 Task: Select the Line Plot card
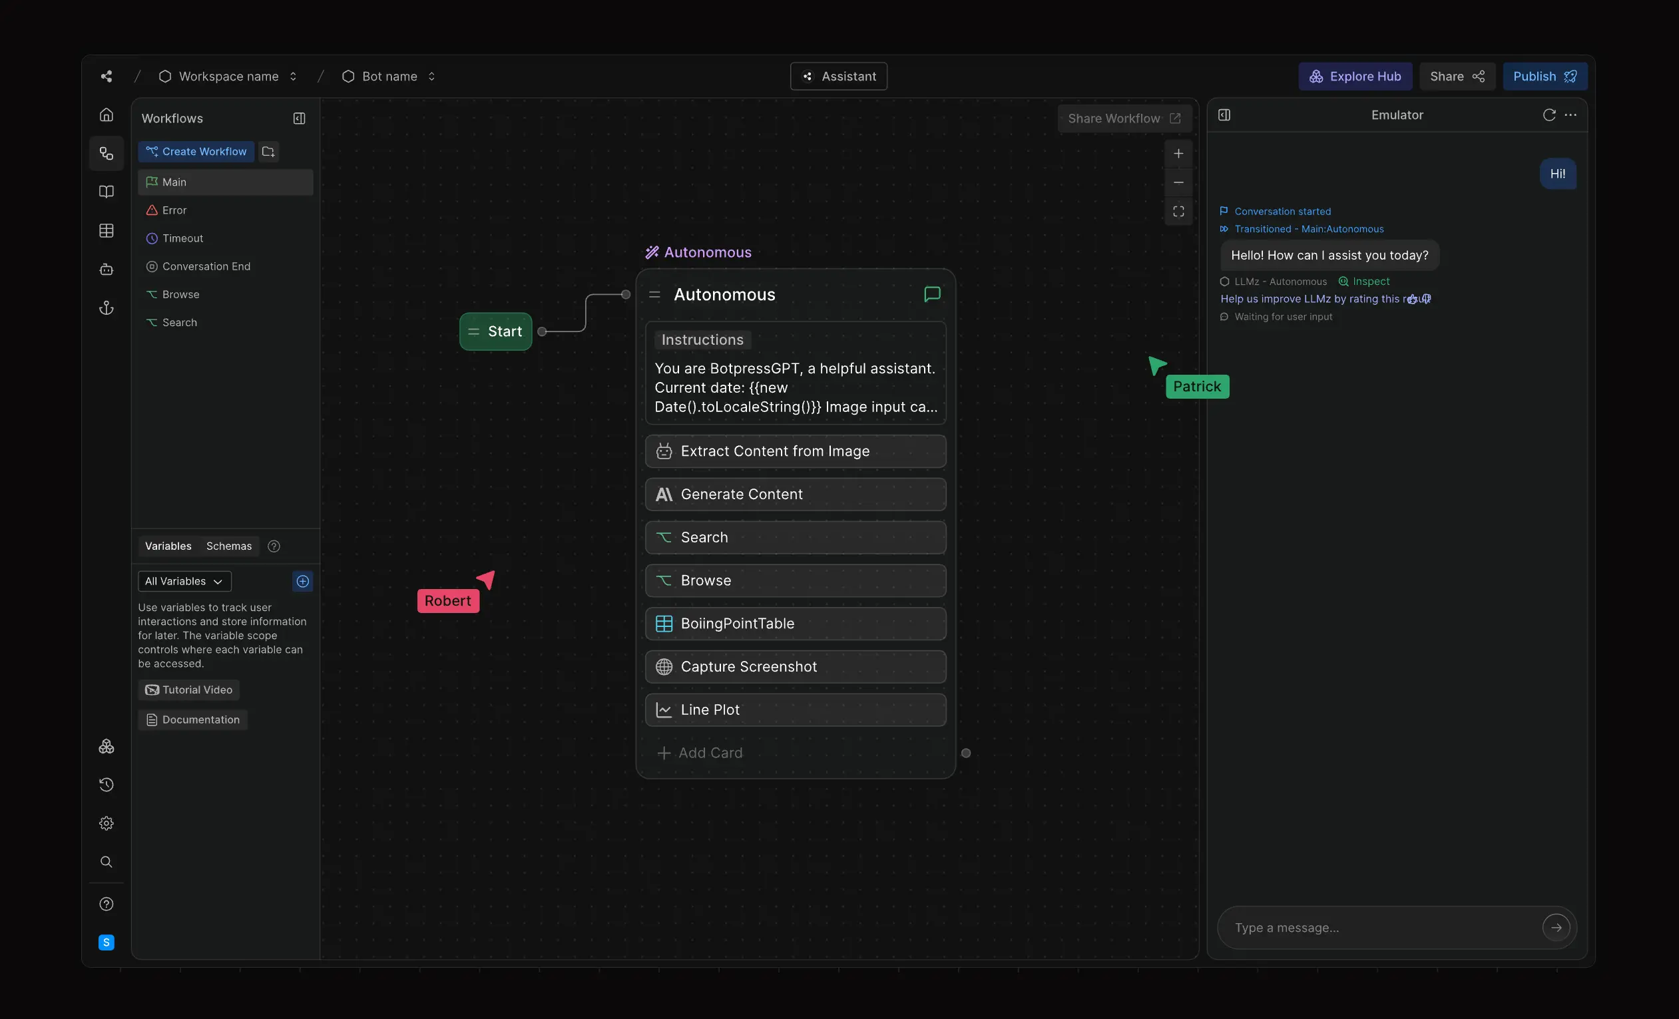pos(795,710)
